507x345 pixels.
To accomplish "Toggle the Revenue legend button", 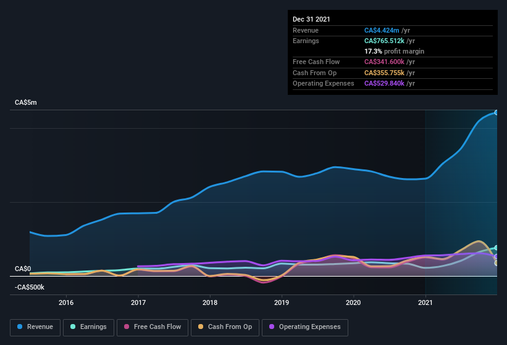I will (35, 327).
